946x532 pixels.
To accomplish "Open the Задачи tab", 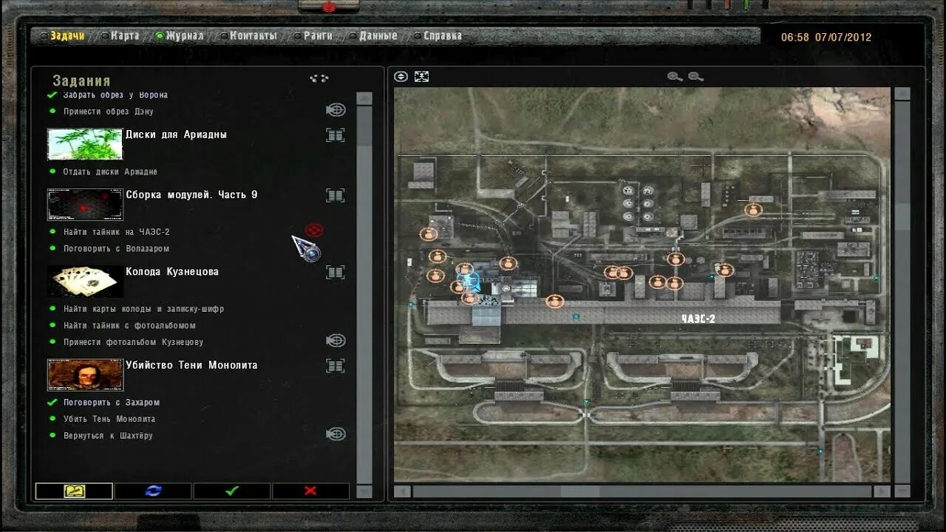I will pos(67,35).
